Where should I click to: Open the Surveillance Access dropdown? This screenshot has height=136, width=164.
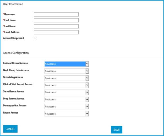click(66, 92)
